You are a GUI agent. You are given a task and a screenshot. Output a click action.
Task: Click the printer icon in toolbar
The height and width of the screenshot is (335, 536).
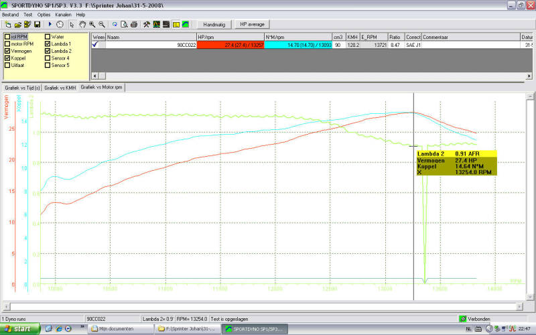point(133,24)
